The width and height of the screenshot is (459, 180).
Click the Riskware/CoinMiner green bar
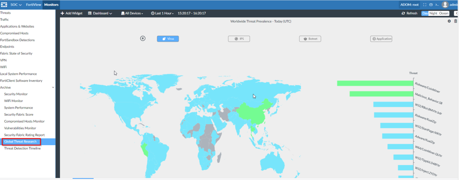(375, 83)
